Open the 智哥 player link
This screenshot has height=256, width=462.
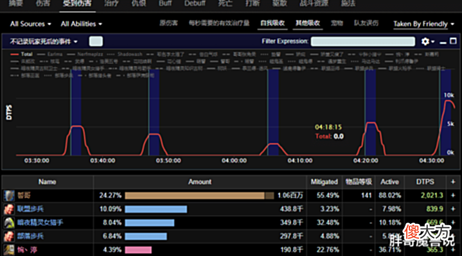tap(24, 196)
